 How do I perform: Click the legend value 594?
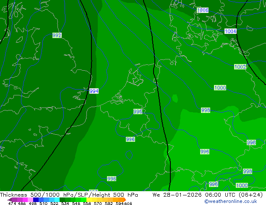click(120, 203)
